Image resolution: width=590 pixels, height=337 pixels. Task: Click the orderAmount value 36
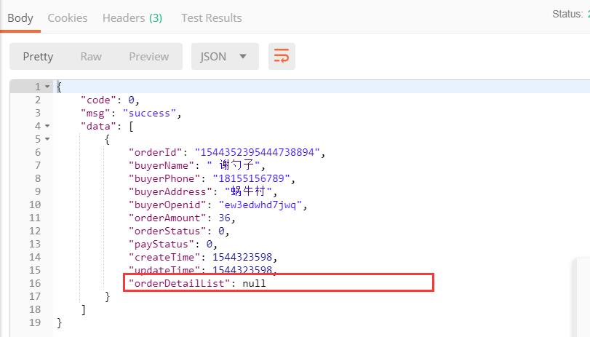[224, 218]
